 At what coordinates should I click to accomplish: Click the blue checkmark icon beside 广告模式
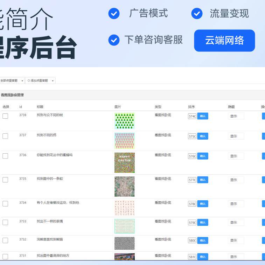click(x=114, y=14)
